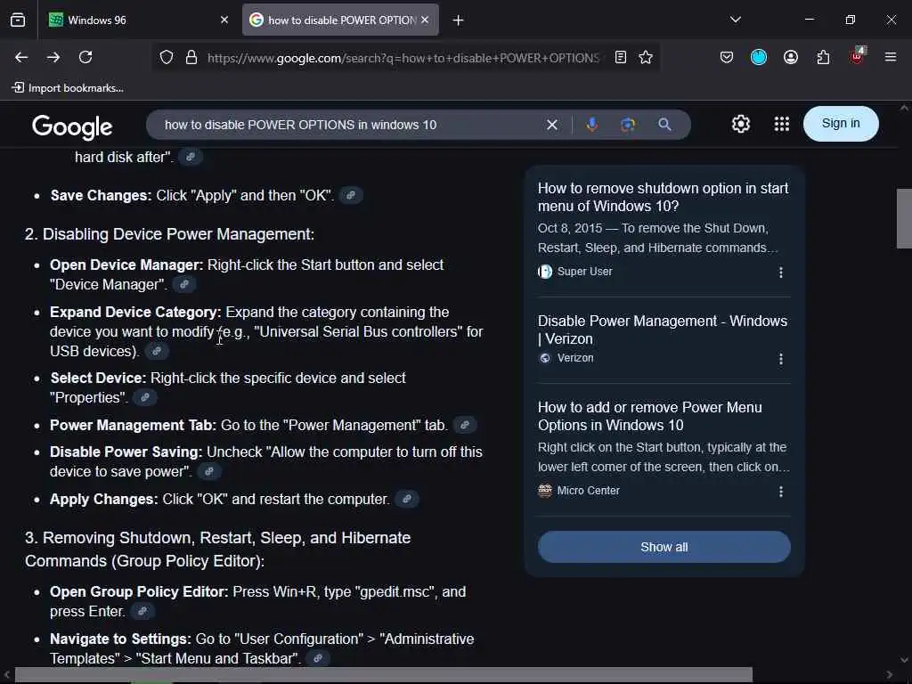Open the Pocket save icon
This screenshot has height=684, width=912.
[x=727, y=57]
